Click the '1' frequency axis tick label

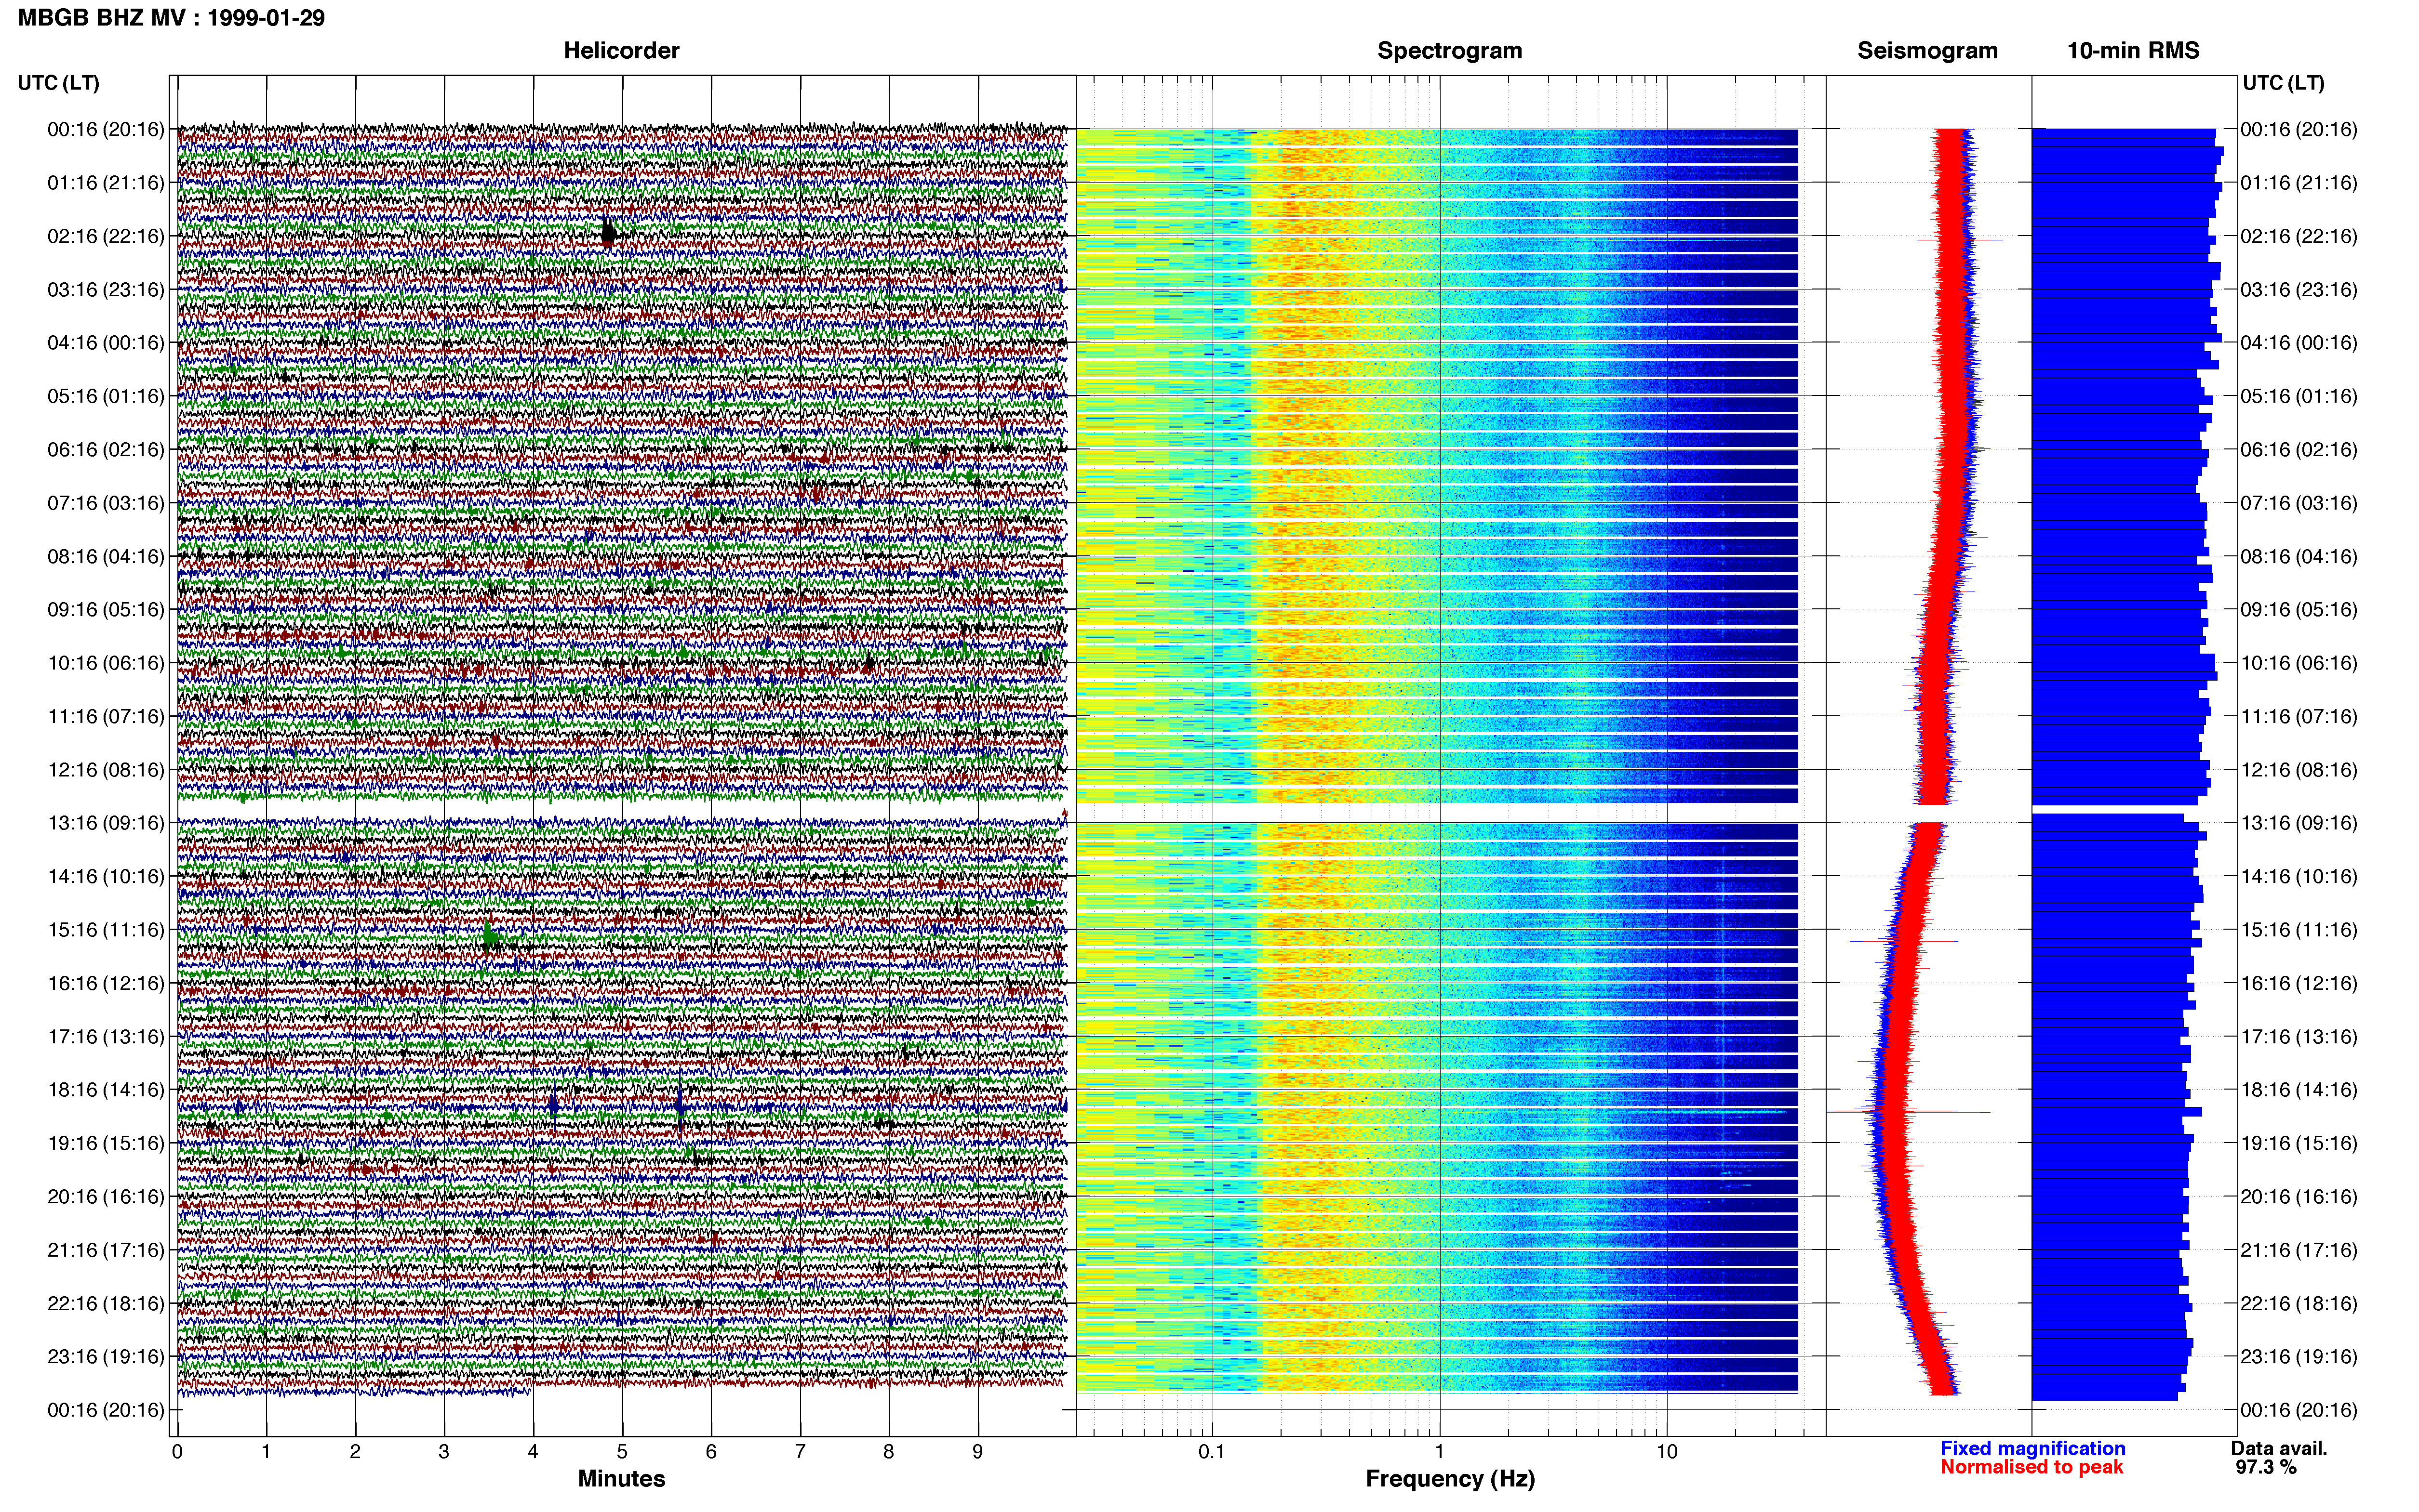pos(1440,1452)
